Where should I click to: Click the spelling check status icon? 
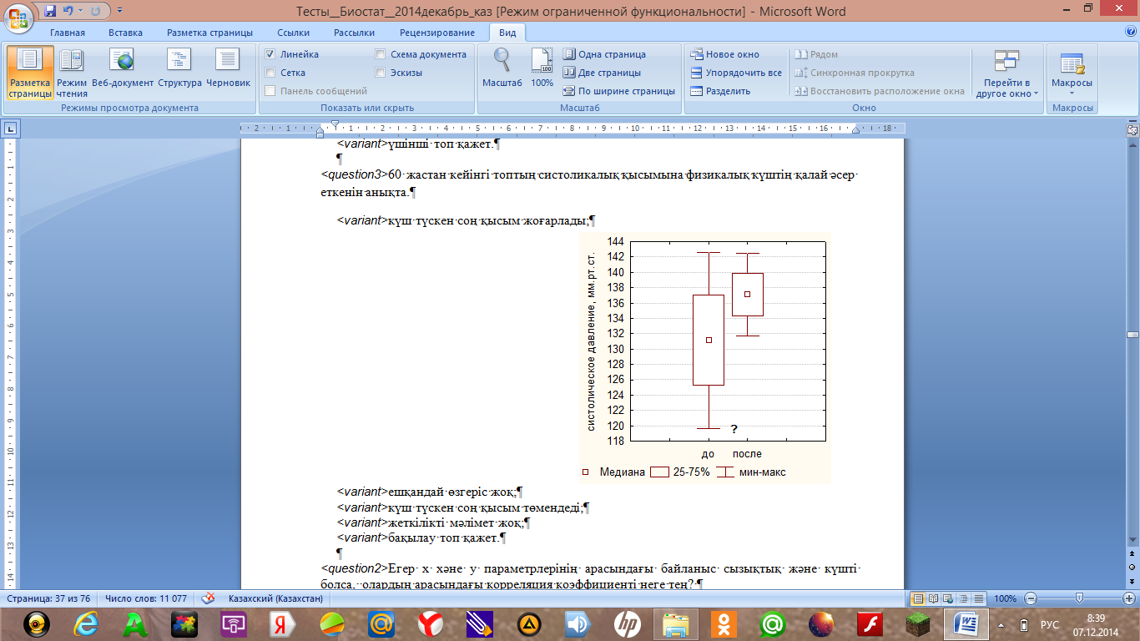tap(208, 598)
